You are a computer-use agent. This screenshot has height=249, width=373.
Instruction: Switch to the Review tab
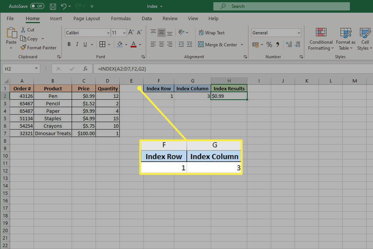[x=170, y=19]
